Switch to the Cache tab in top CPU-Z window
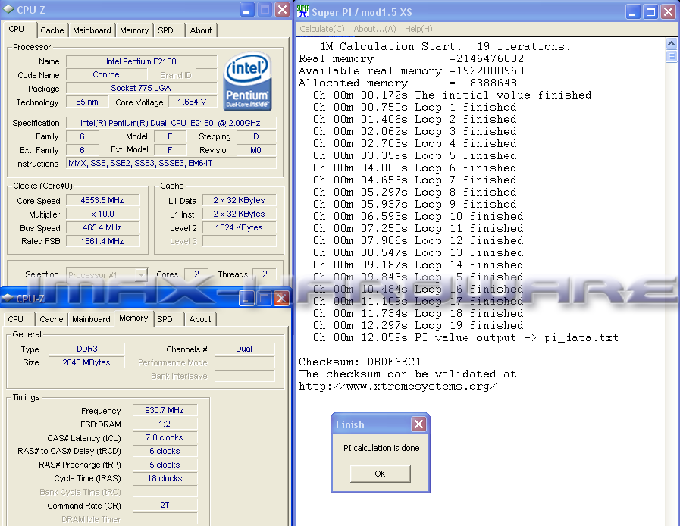The height and width of the screenshot is (526, 680). click(52, 30)
